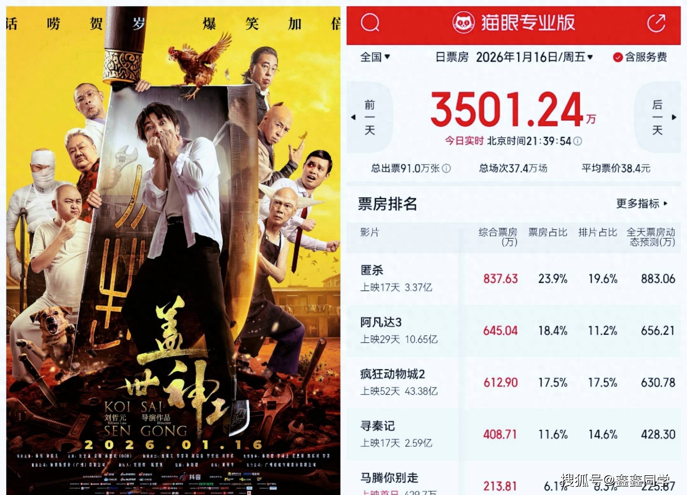
Task: Tap the Maoyan cat logo icon
Action: pyautogui.click(x=463, y=23)
